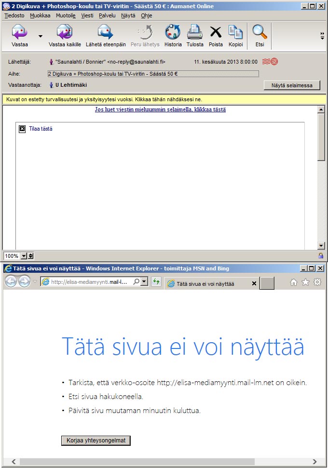Go back in Internet Explorer
The height and width of the screenshot is (468, 328).
(11, 281)
